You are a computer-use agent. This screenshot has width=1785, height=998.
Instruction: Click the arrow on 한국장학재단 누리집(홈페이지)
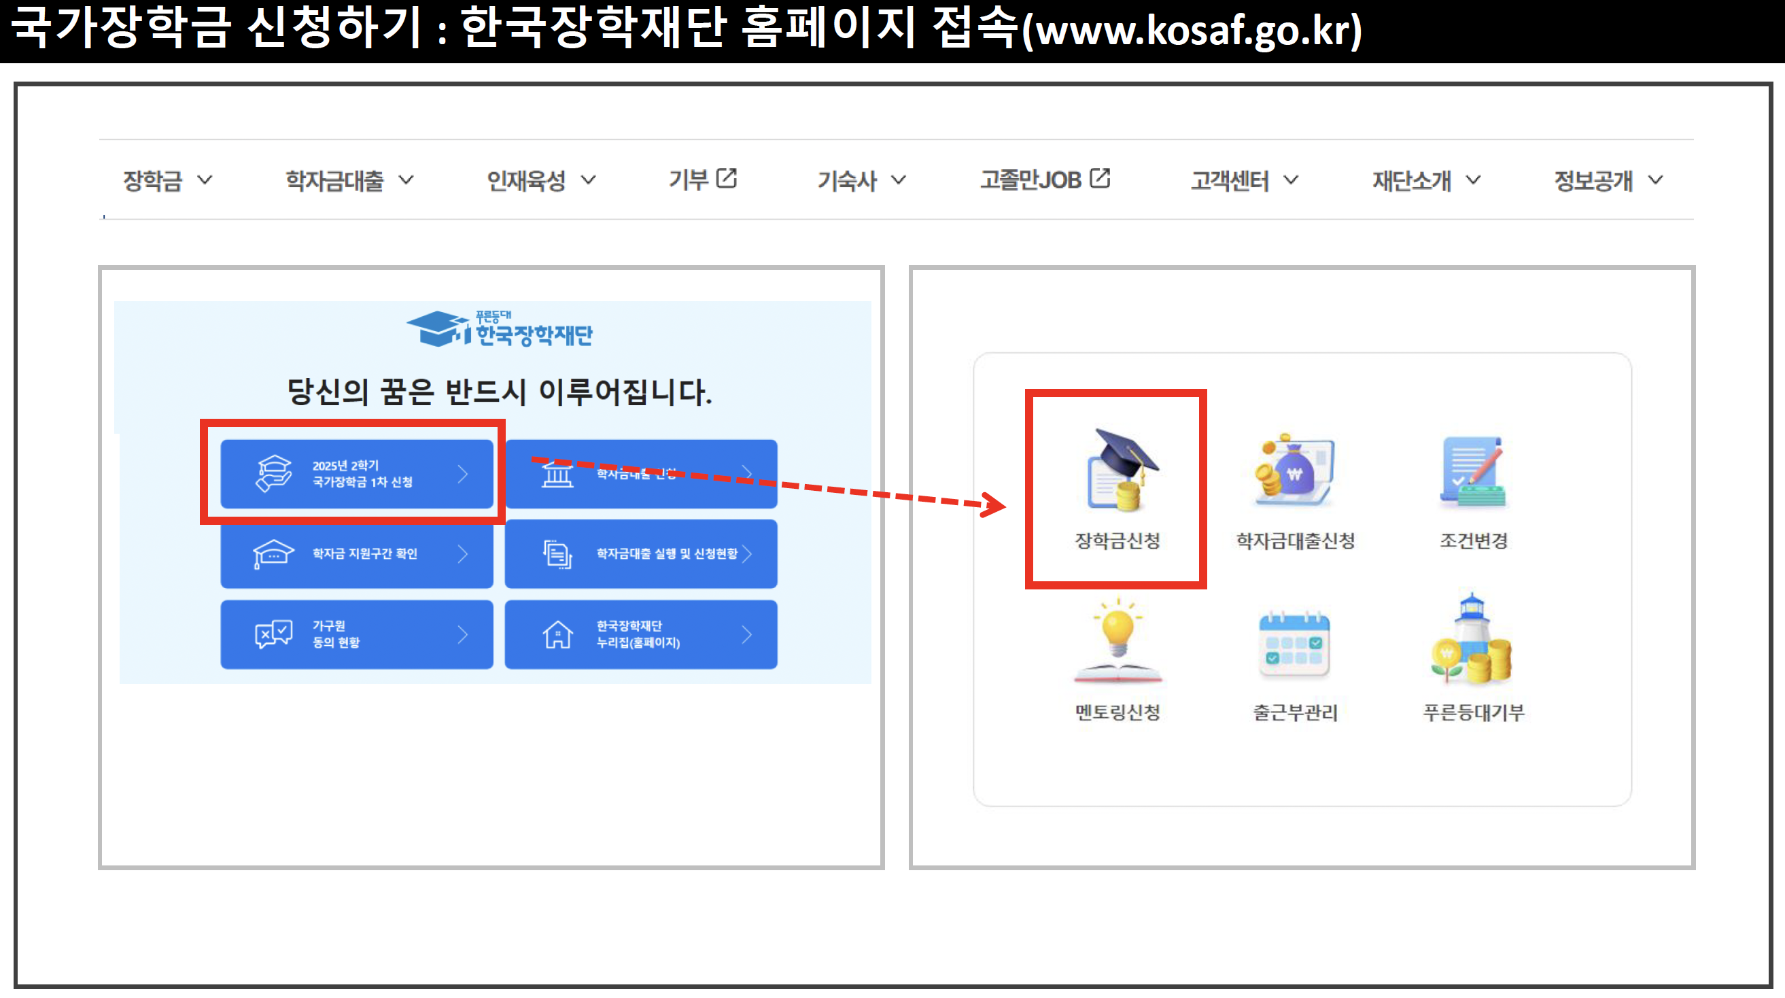pos(746,634)
